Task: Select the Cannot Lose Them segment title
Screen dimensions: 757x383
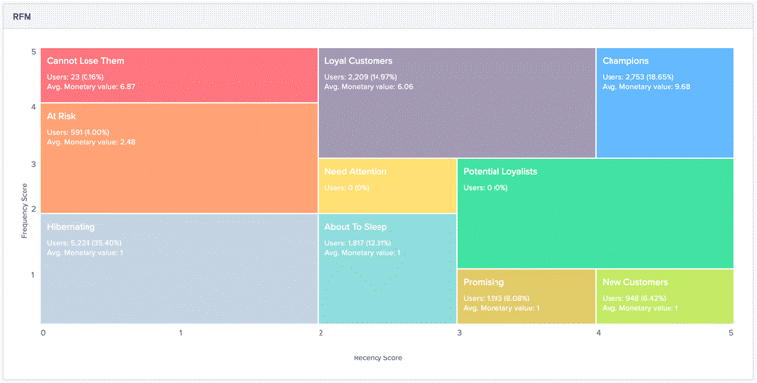Action: tap(86, 61)
